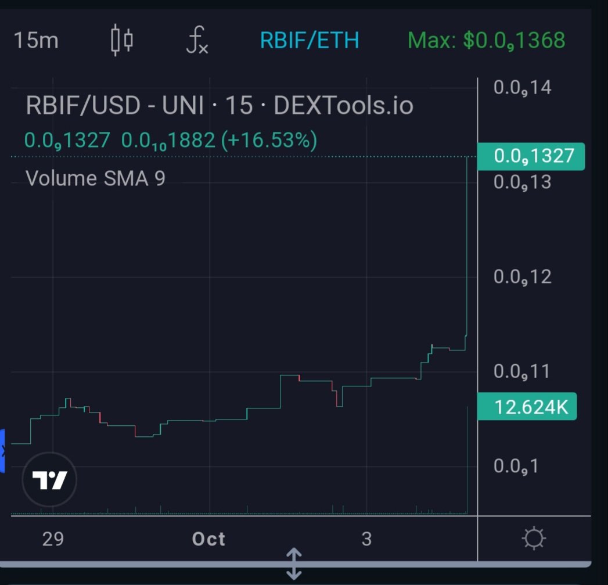Click the 12.624K volume label

point(527,407)
